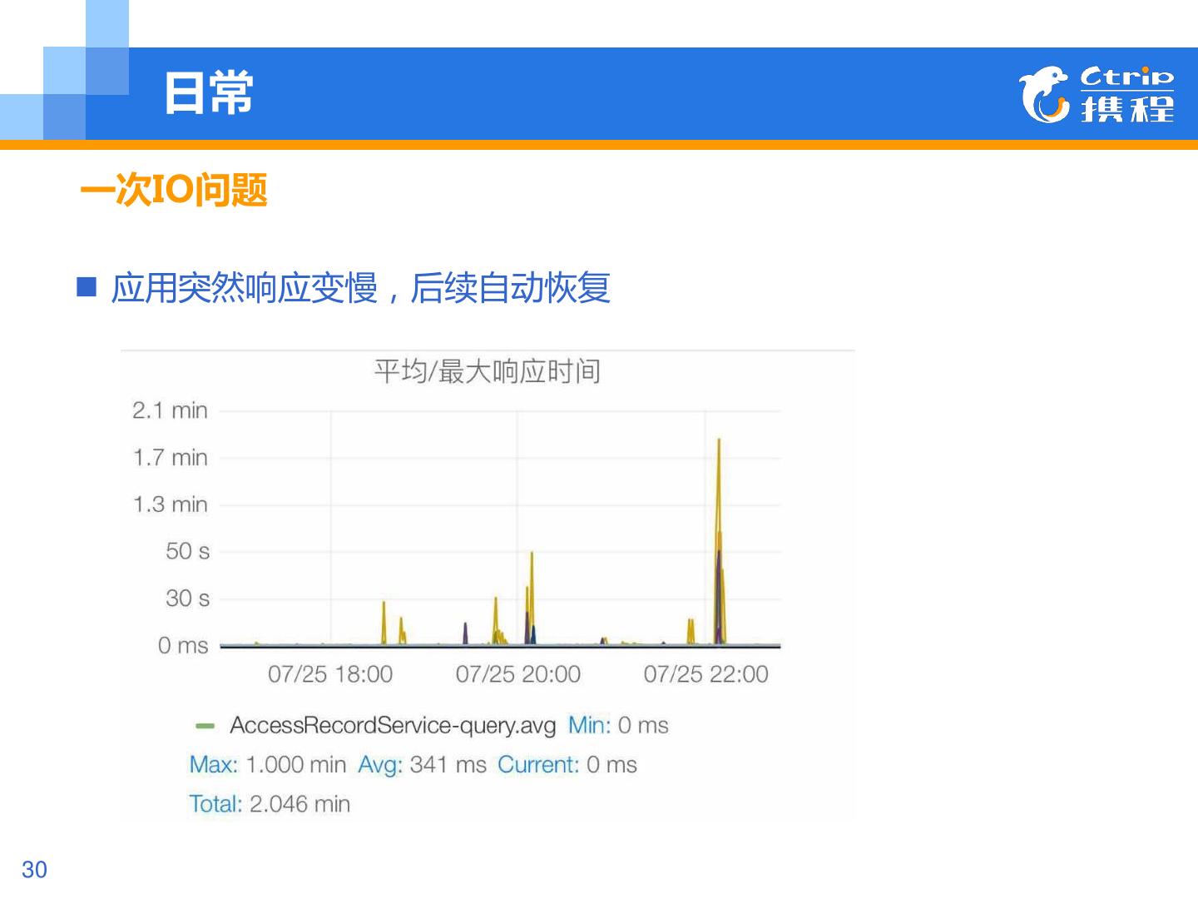Screen dimensions: 1198x899
Task: Click the 1.3 min y-axis label
Action: 171,504
